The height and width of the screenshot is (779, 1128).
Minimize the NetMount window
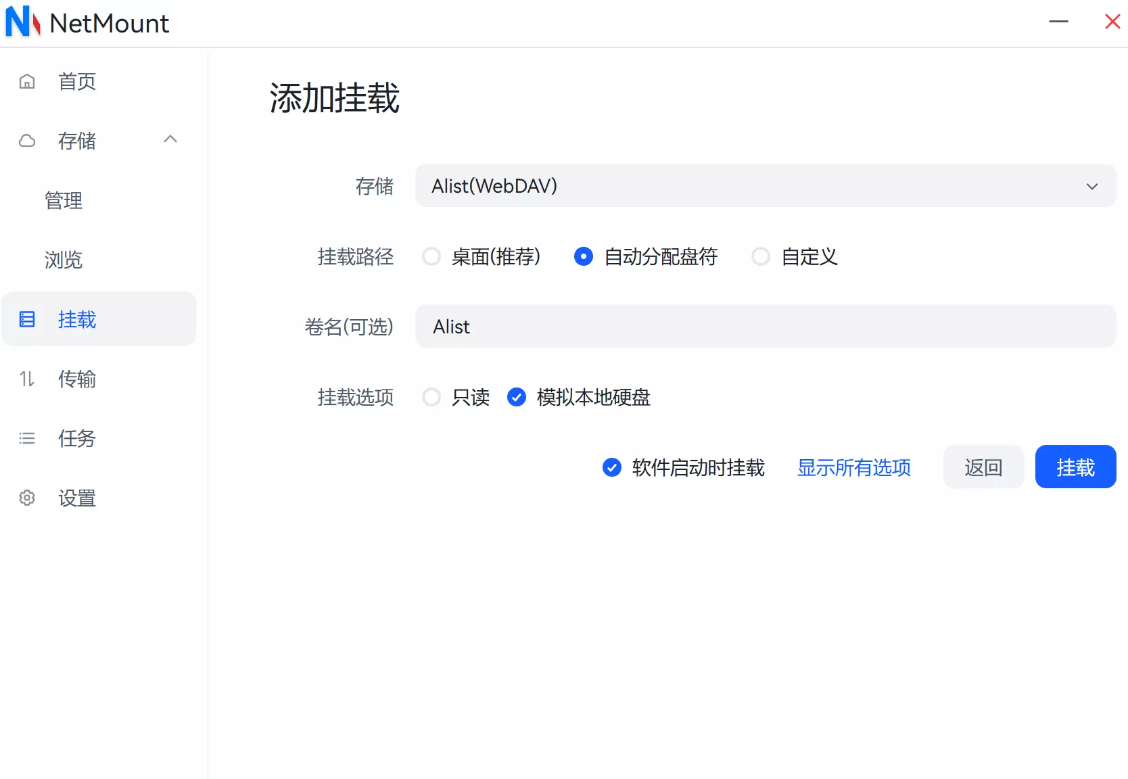[x=1058, y=22]
